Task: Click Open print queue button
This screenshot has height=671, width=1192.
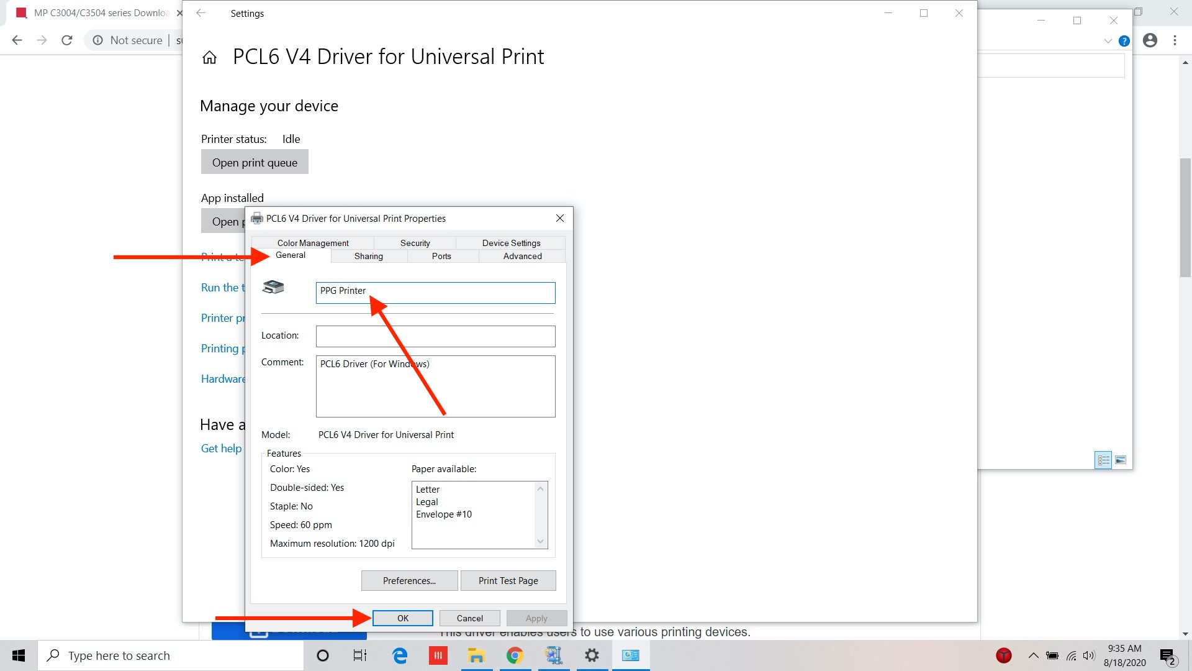Action: click(255, 162)
